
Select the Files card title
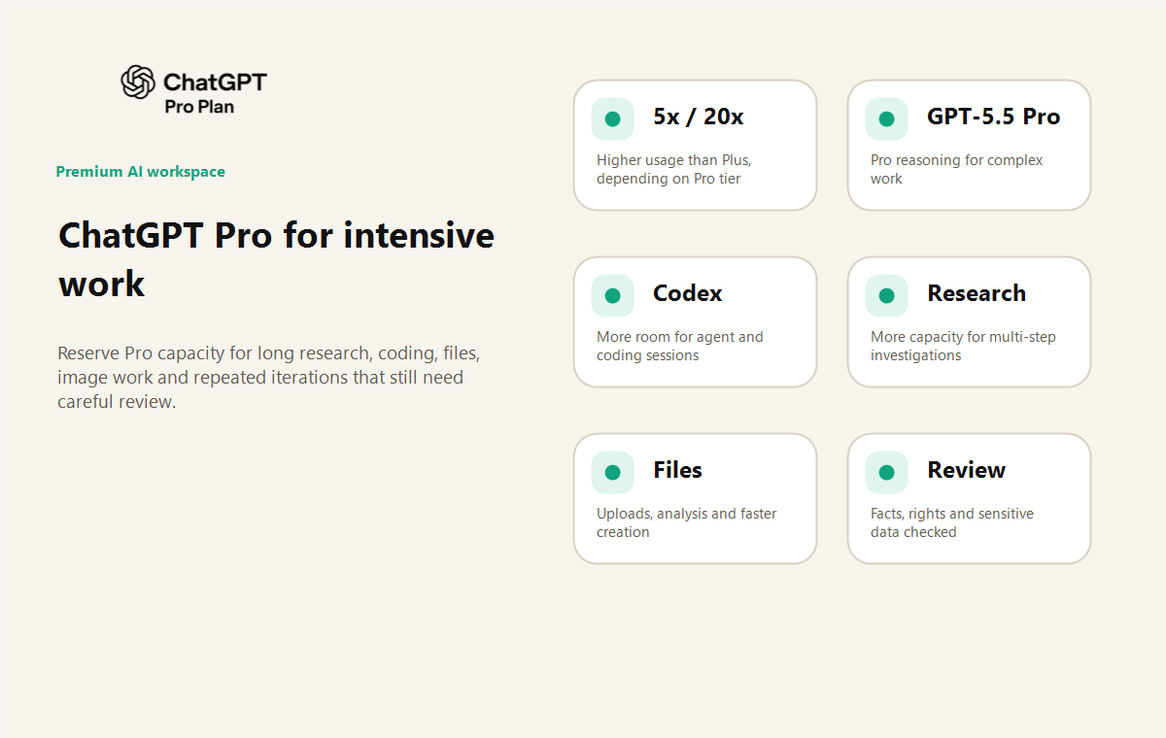click(x=677, y=470)
